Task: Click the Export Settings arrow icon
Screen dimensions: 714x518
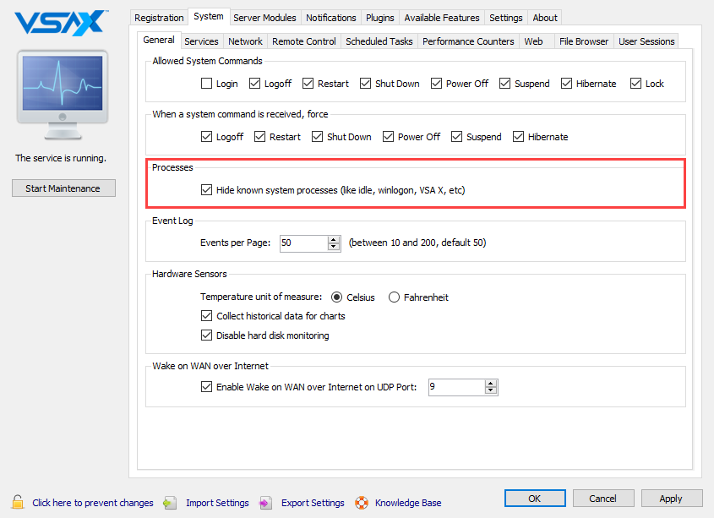Action: (266, 502)
